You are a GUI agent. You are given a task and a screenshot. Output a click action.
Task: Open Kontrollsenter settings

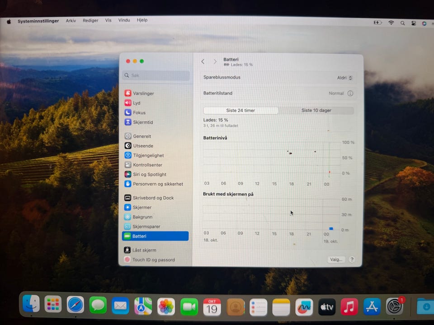(143, 165)
